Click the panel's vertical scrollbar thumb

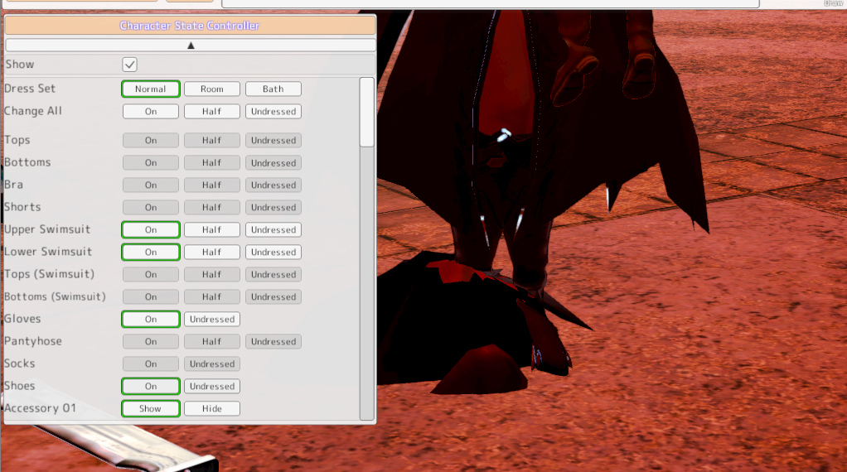coord(367,112)
